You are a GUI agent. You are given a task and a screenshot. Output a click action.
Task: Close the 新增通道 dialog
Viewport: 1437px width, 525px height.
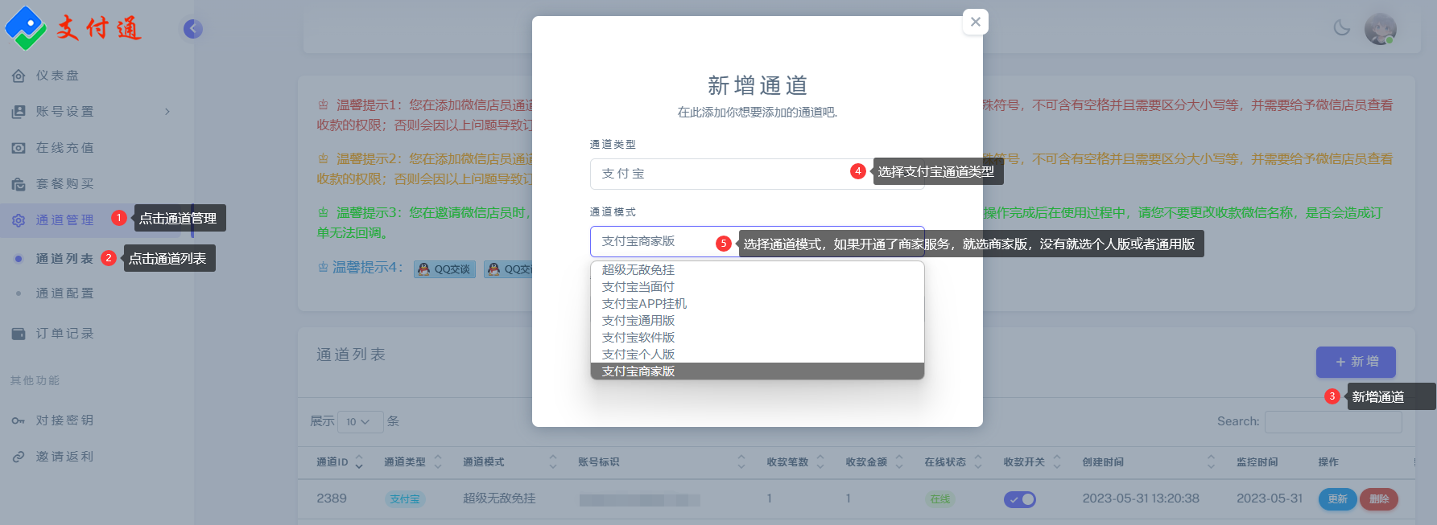(975, 22)
